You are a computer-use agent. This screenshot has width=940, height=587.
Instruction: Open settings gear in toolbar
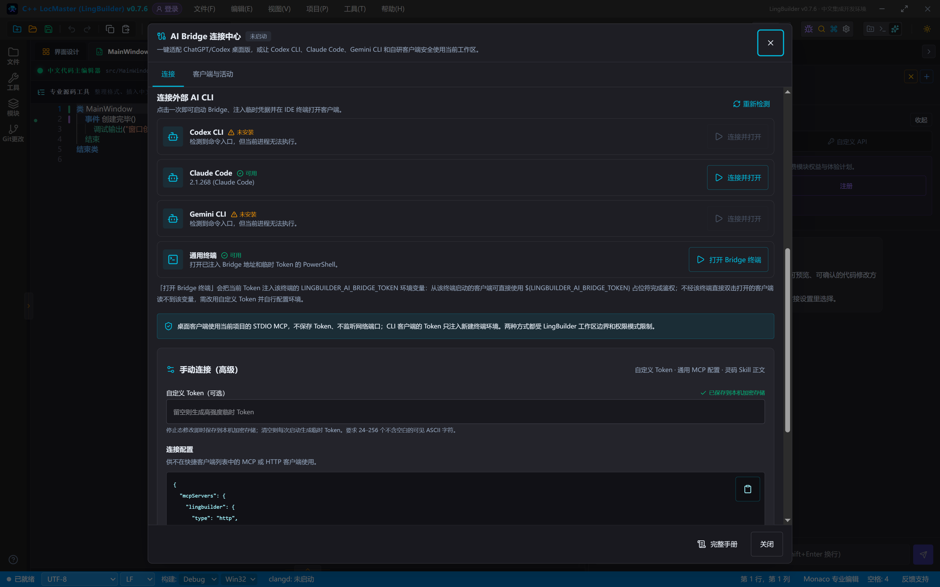pyautogui.click(x=846, y=29)
